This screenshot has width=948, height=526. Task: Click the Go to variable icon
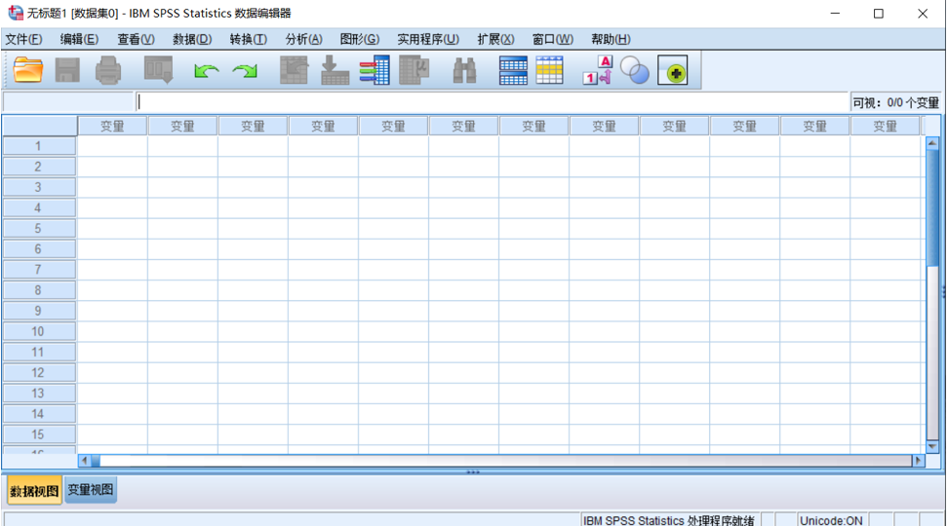(335, 70)
